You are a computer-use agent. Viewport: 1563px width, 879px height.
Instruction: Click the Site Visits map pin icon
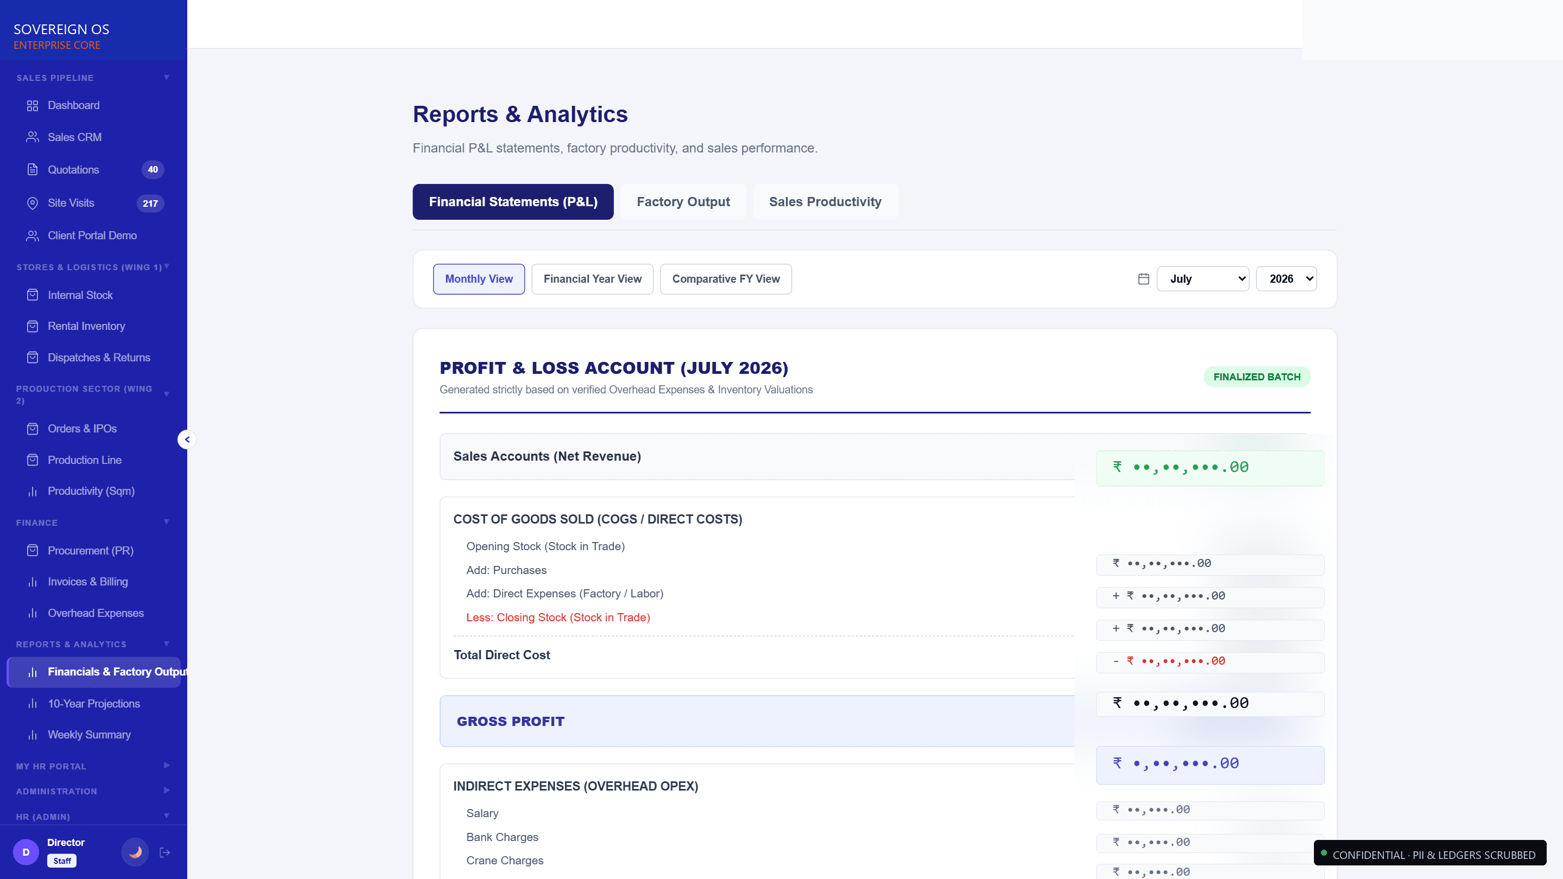point(33,203)
